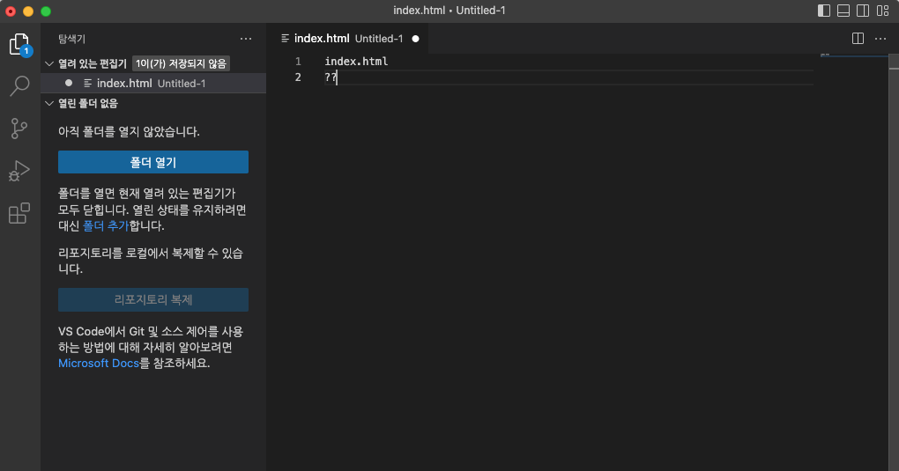Click line number 1 in the gutter

tap(298, 62)
